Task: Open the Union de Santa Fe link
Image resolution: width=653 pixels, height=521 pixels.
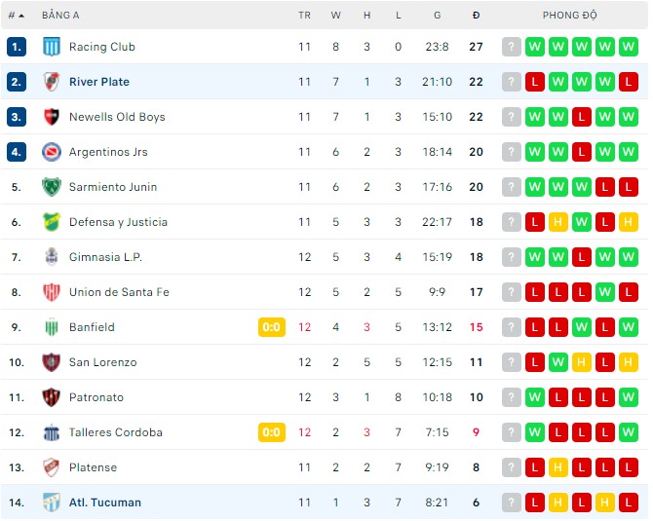Action: point(119,292)
